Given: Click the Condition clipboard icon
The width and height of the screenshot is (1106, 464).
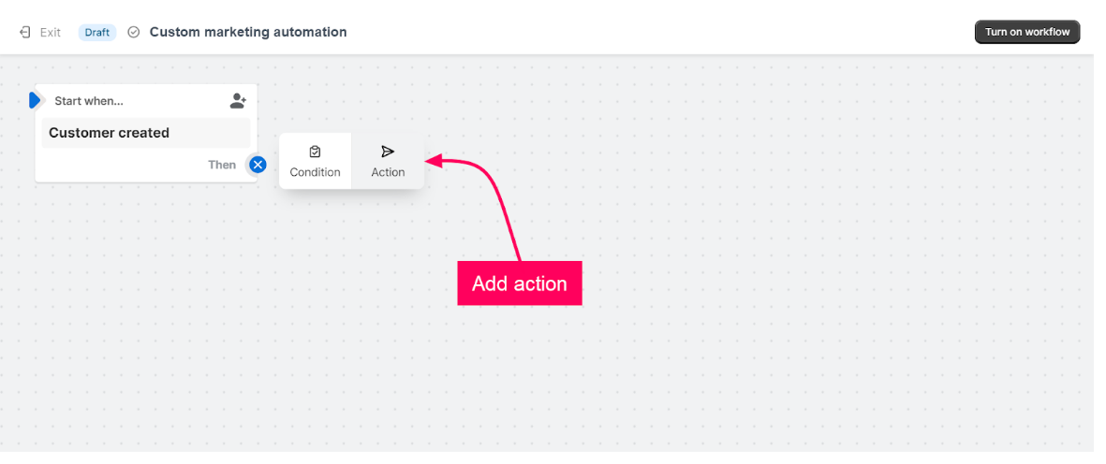Looking at the screenshot, I should (315, 152).
